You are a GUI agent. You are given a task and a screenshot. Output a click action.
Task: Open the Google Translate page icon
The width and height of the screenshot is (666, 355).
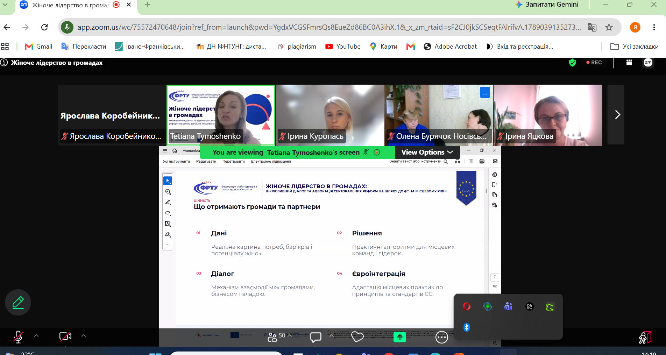coord(592,27)
